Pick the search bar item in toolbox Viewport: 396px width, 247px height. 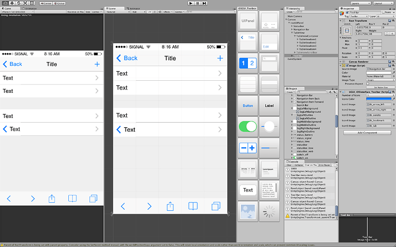[x=269, y=63]
